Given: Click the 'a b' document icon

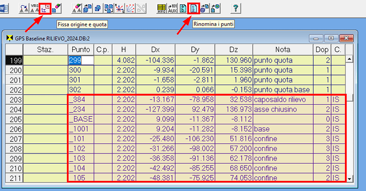Looking at the screenshot, I should (183, 8).
